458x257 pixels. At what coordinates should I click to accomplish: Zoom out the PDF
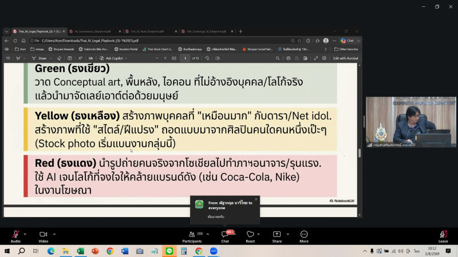[157, 58]
